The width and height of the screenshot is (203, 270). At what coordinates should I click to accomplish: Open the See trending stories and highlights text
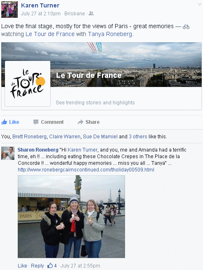point(95,103)
